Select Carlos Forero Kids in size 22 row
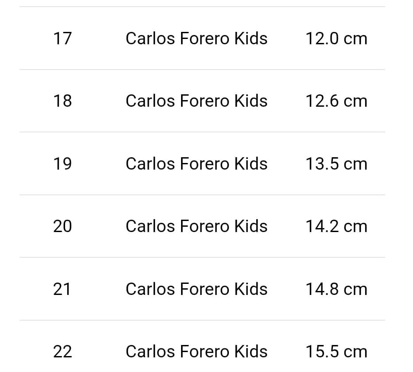 click(x=196, y=352)
